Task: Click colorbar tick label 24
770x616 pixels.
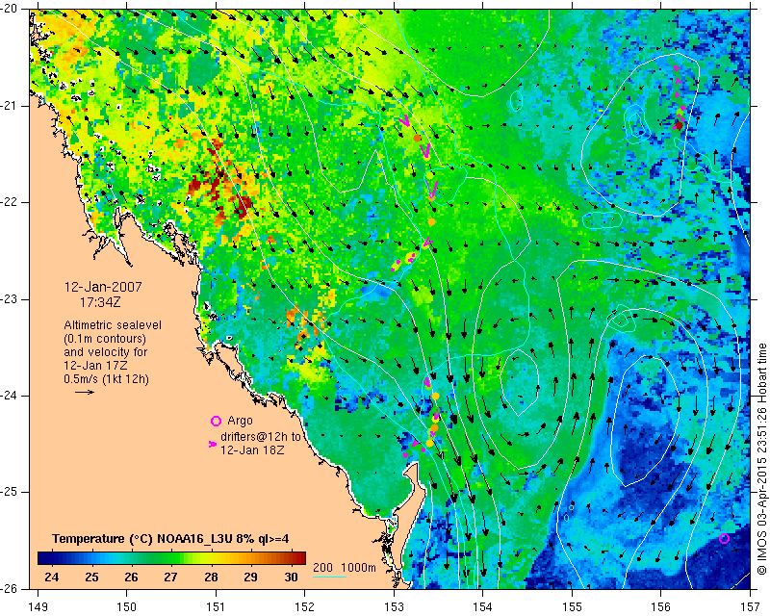Action: (52, 577)
